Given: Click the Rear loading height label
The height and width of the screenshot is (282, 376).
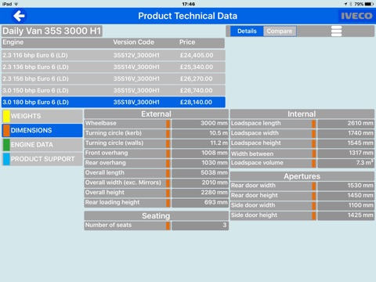Looking at the screenshot, I should coord(112,203).
